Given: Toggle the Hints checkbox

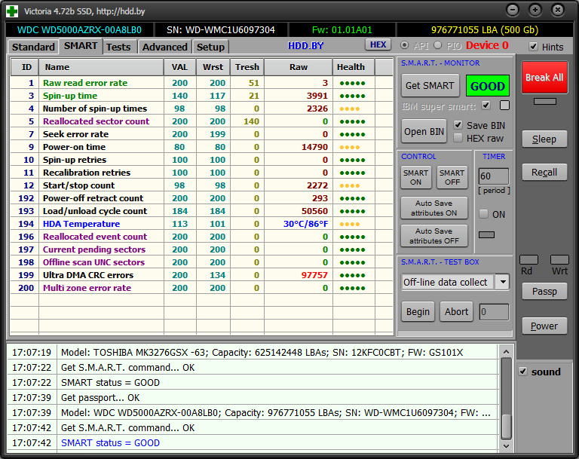Looking at the screenshot, I should pos(533,47).
